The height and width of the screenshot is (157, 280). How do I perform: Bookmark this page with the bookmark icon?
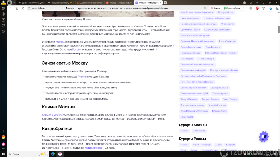click(205, 8)
